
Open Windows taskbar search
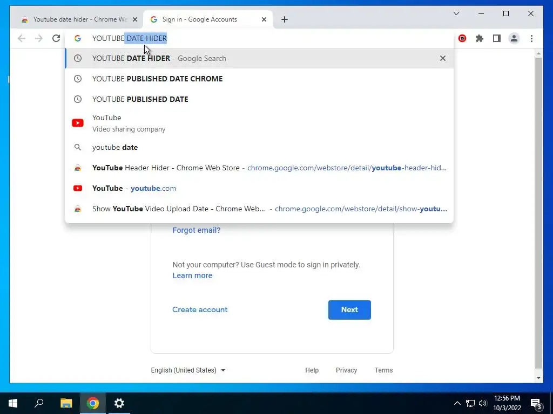point(39,403)
